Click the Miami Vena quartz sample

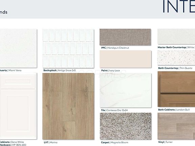(x=18, y=48)
